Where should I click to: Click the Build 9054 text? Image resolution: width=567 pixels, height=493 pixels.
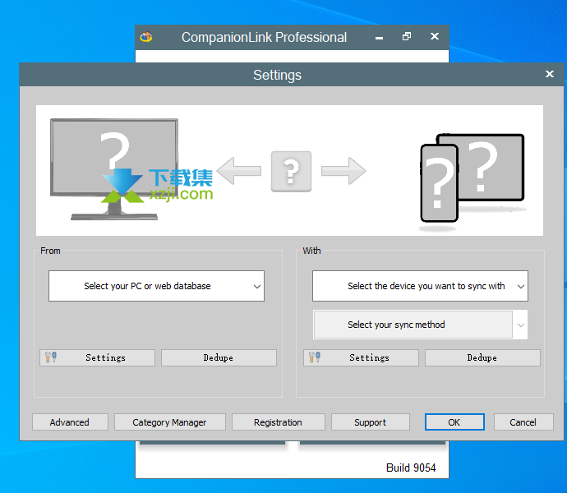pos(411,468)
